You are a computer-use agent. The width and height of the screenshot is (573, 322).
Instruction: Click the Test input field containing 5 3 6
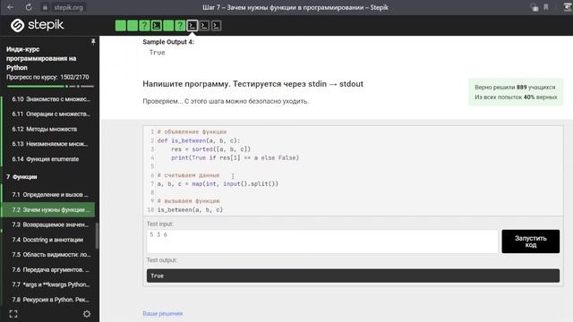[x=322, y=241]
